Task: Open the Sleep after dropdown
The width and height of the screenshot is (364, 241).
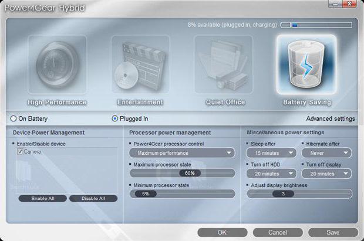Action: 271,153
